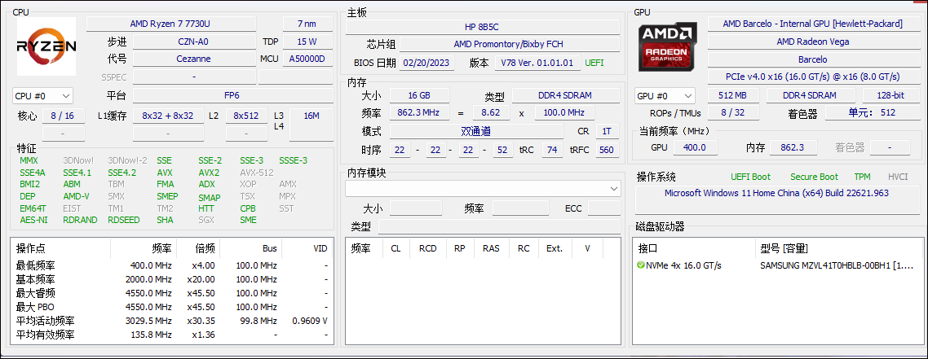Click the 16 GB memory size field
This screenshot has height=359, width=928.
click(420, 96)
